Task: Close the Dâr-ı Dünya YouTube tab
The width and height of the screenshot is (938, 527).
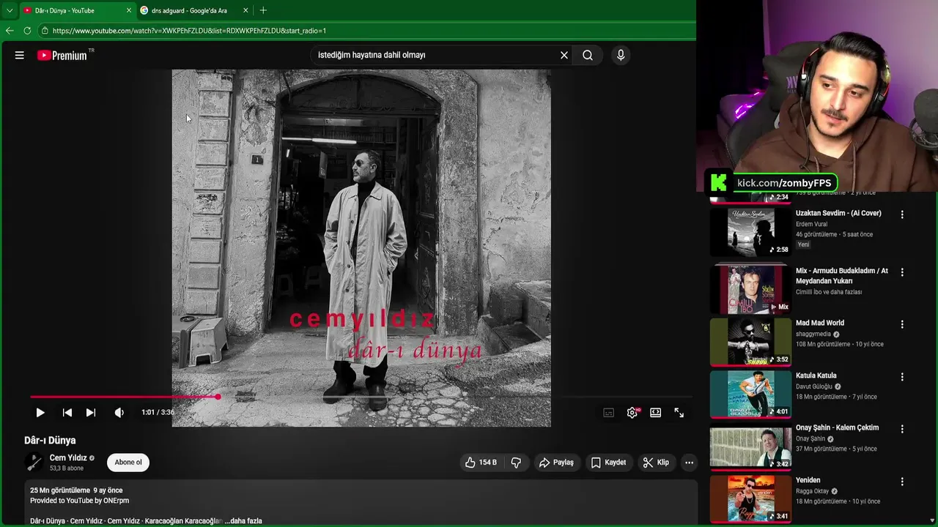Action: coord(129,10)
